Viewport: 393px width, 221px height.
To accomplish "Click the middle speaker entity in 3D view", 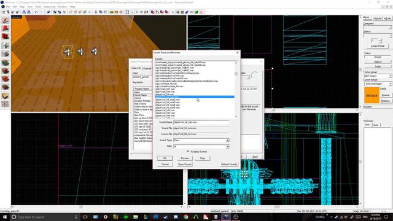I will pos(80,52).
